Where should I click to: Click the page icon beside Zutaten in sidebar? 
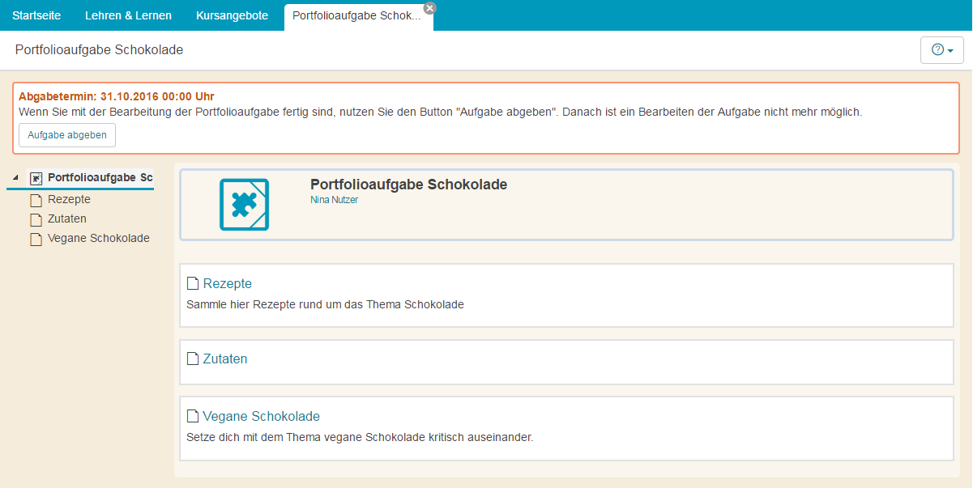pyautogui.click(x=36, y=219)
